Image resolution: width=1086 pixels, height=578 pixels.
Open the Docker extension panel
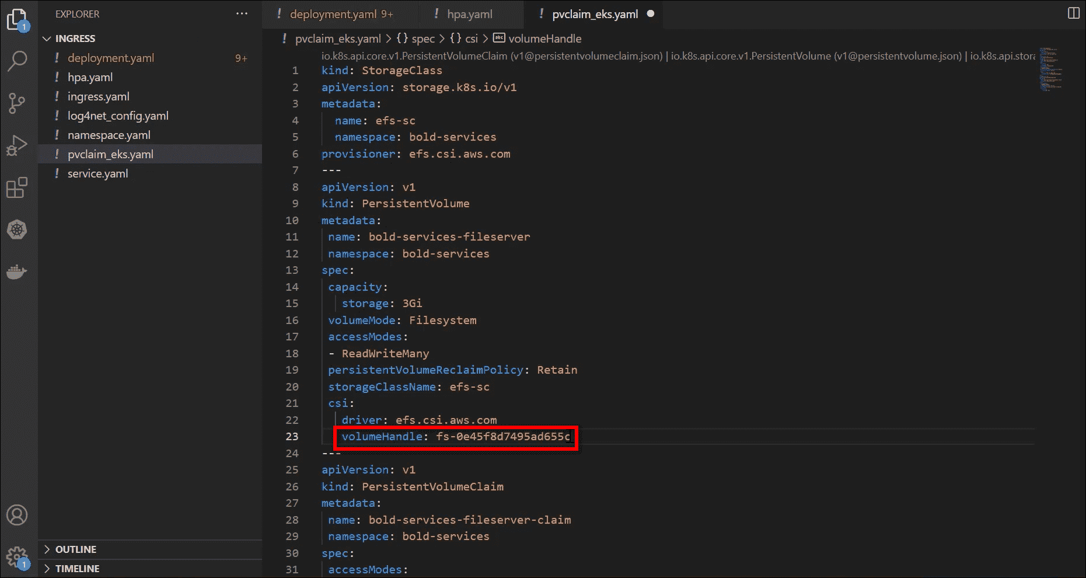click(x=18, y=271)
